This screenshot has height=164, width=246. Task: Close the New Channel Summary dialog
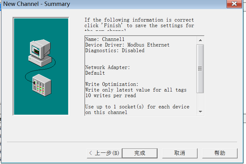[234, 4]
